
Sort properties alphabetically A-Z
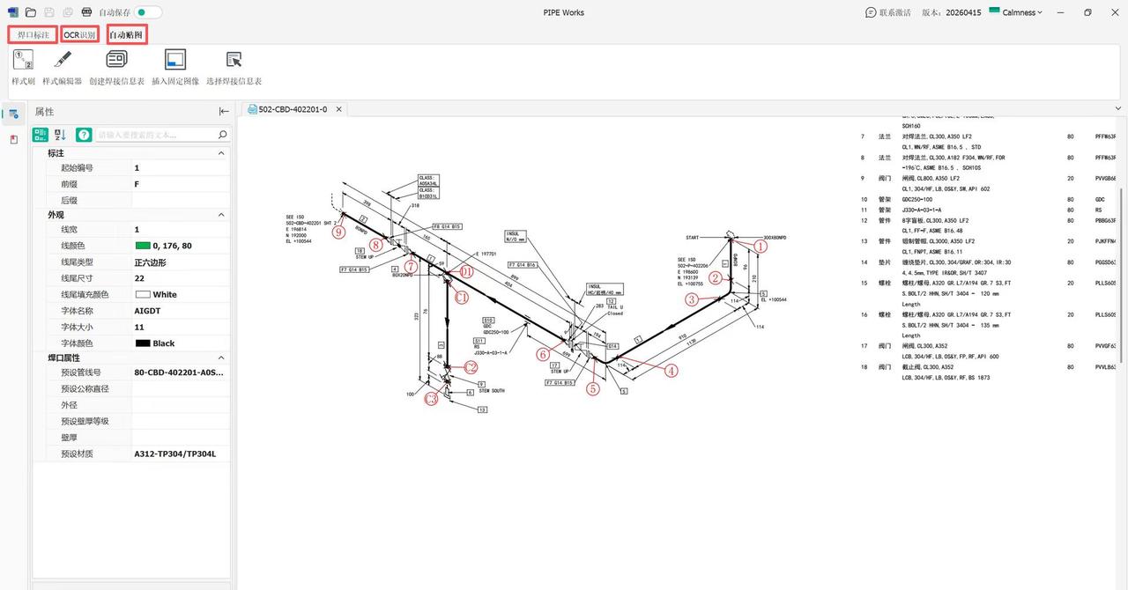[x=61, y=135]
